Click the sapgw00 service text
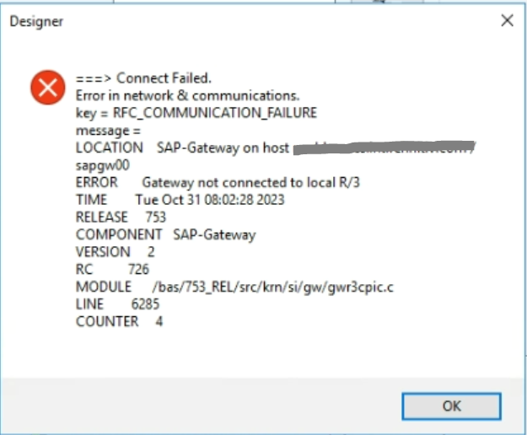This screenshot has height=435, width=527. [x=103, y=165]
